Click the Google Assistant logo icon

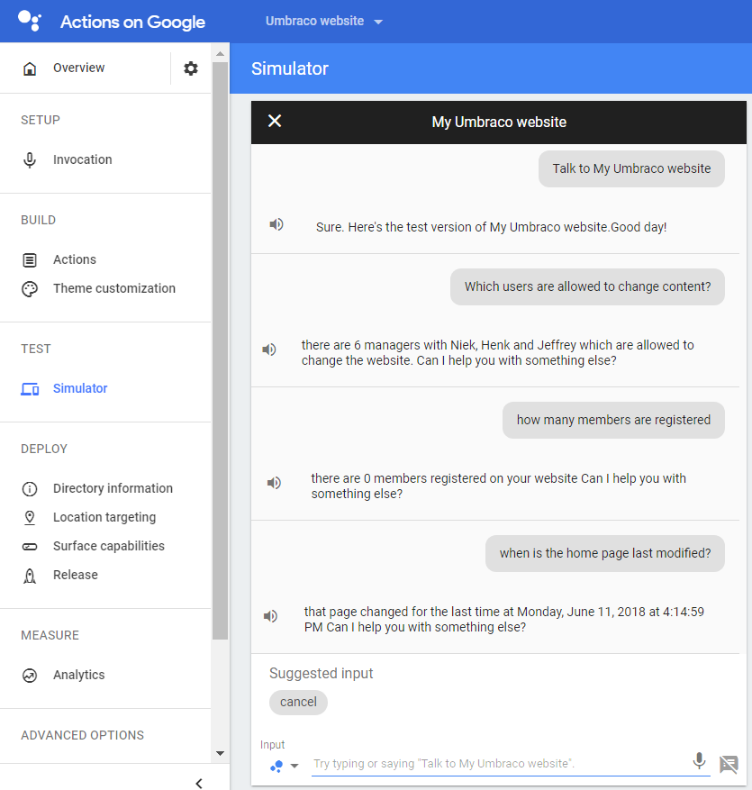point(29,21)
